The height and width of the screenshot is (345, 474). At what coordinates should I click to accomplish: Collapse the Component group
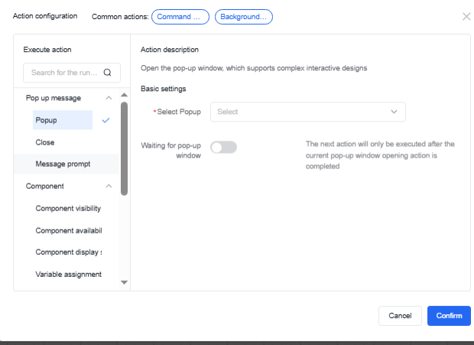(109, 186)
